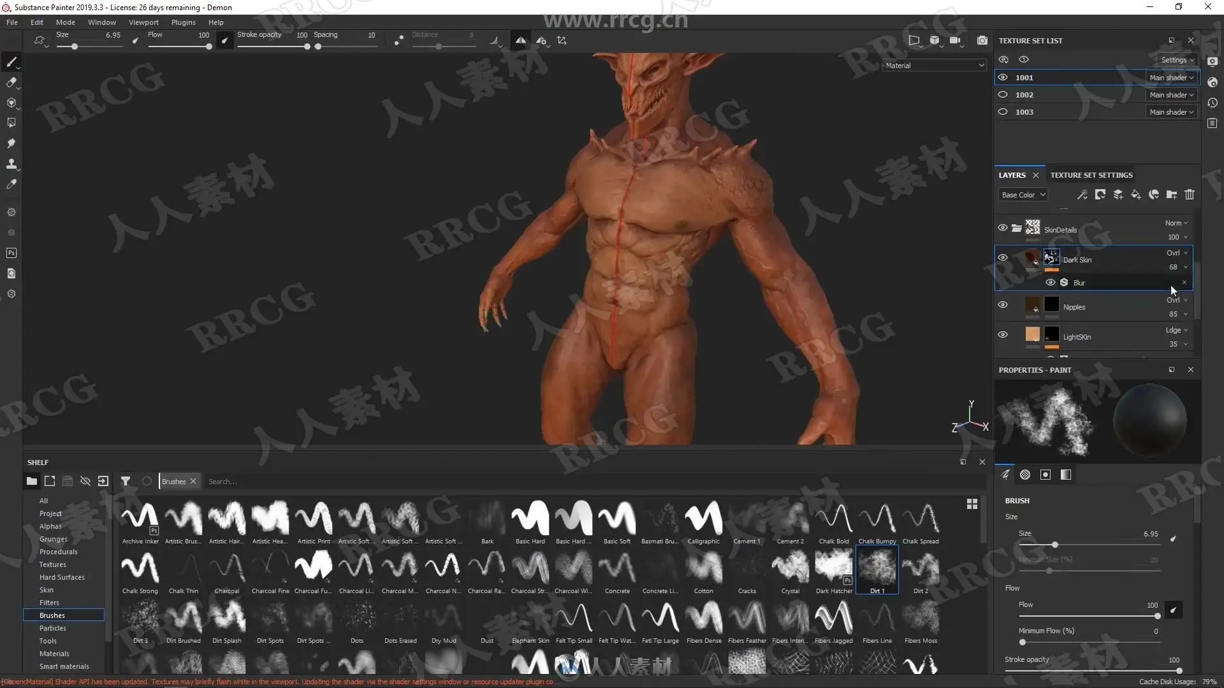Click the camera screenshot icon
The width and height of the screenshot is (1224, 688).
pyautogui.click(x=982, y=41)
